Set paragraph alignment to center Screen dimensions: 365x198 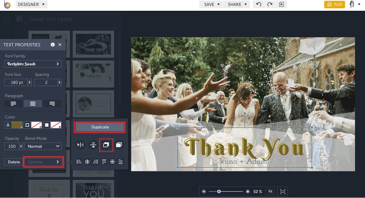(x=33, y=104)
